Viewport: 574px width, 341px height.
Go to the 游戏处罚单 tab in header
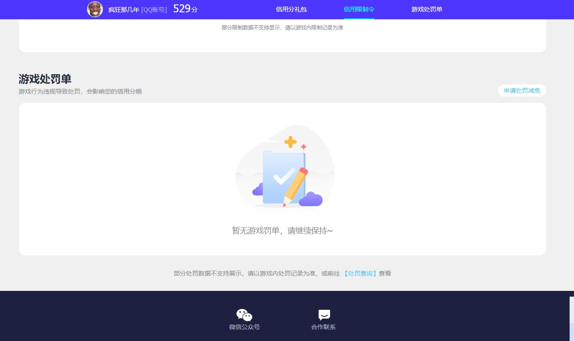tap(426, 9)
